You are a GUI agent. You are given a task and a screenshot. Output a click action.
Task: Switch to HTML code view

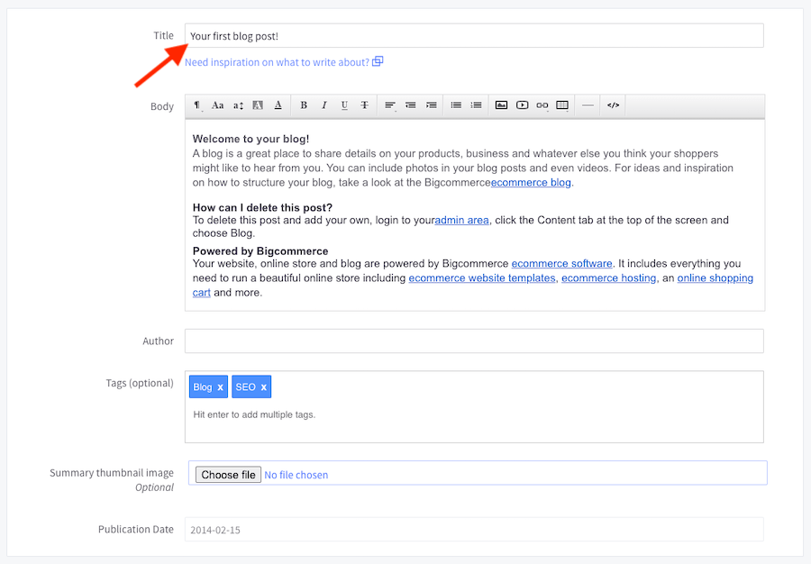tap(613, 105)
